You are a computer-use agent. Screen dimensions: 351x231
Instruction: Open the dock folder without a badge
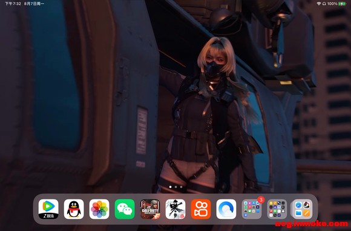[277, 209]
